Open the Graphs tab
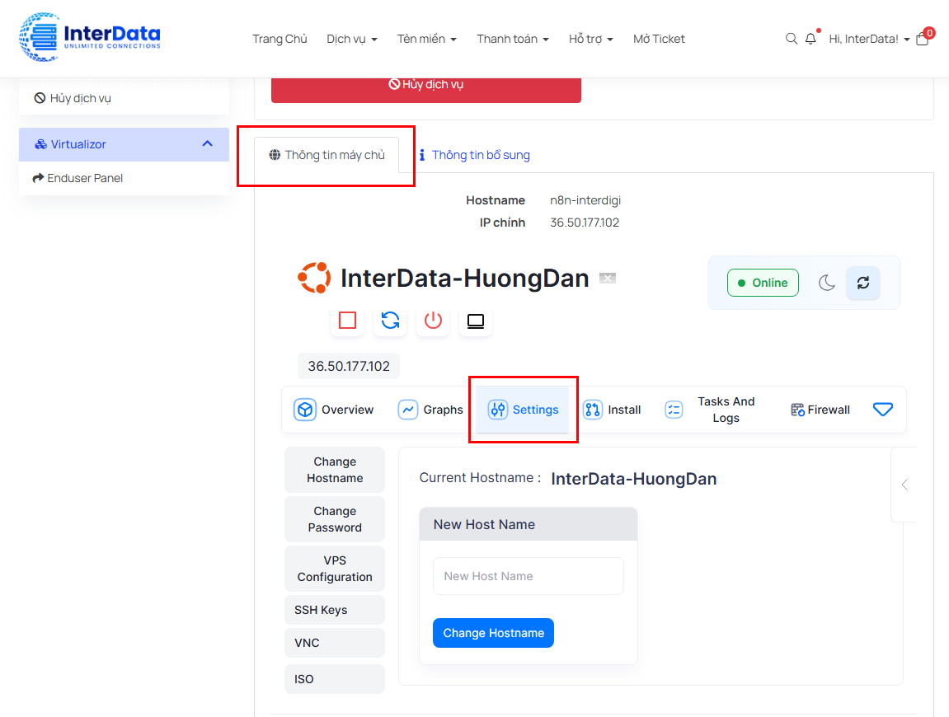 coord(430,410)
